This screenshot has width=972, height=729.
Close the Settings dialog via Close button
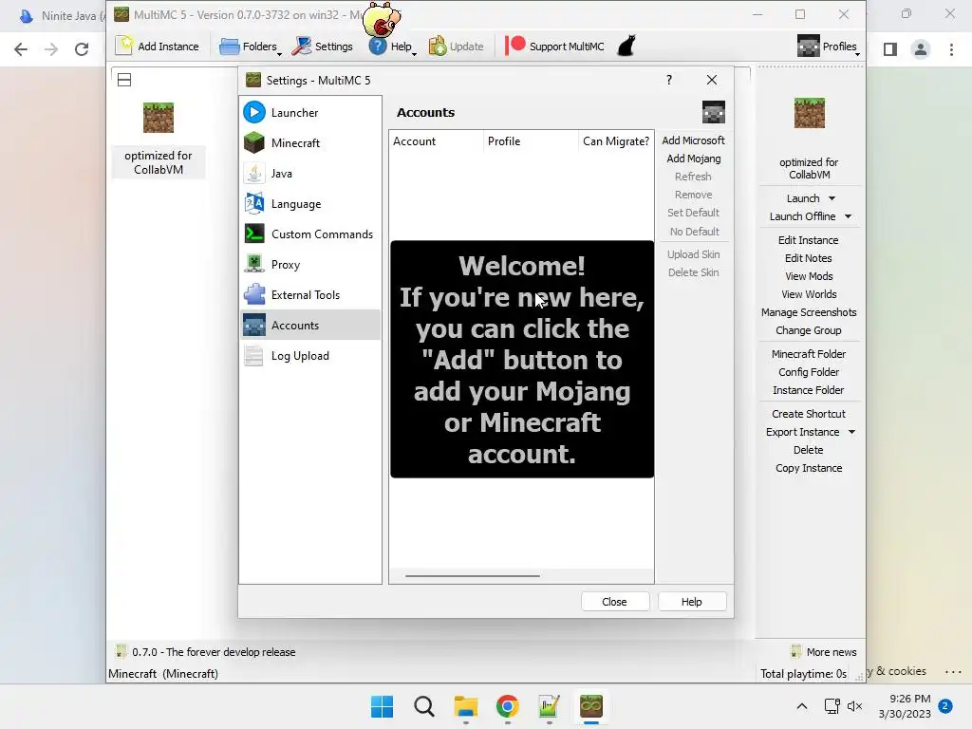(x=615, y=601)
